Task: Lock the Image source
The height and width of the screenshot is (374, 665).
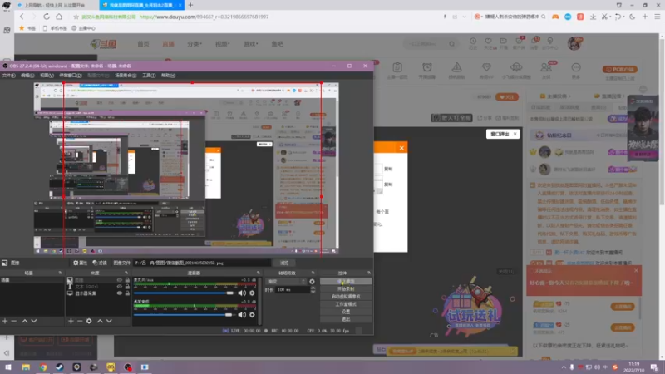Action: tap(127, 280)
